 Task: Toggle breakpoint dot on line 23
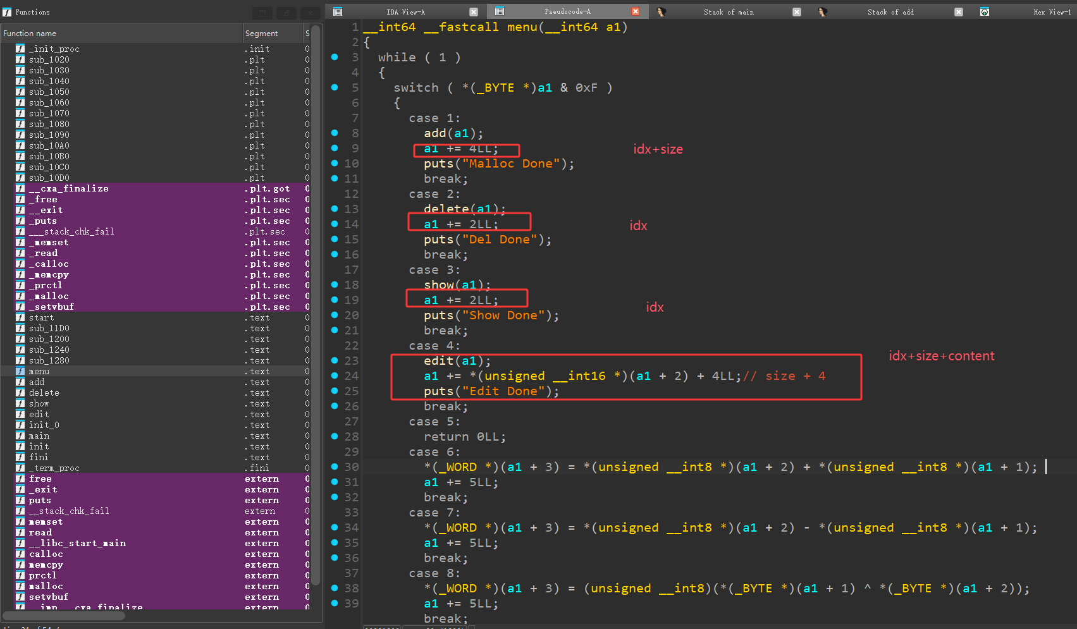pos(335,360)
